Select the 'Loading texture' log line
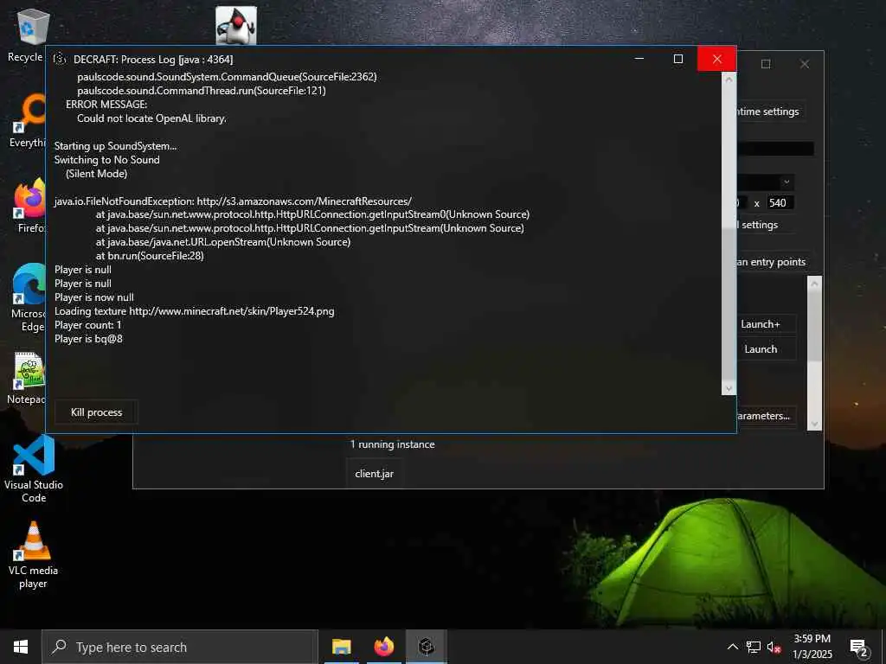Screen dimensions: 886x664 [195, 311]
